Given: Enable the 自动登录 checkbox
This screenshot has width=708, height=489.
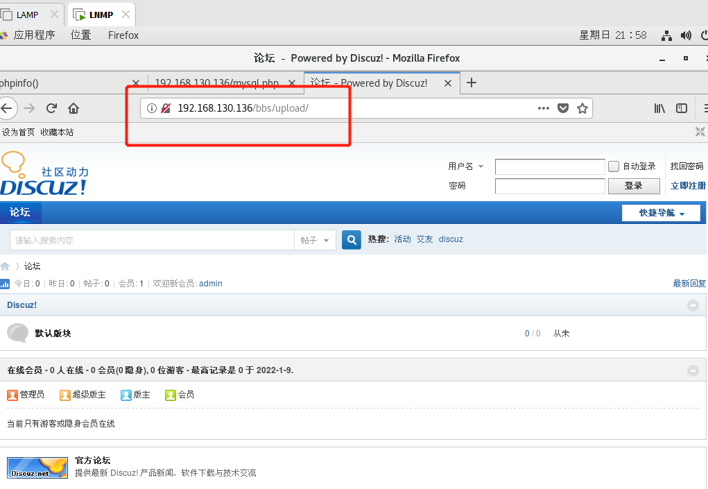Looking at the screenshot, I should (614, 166).
